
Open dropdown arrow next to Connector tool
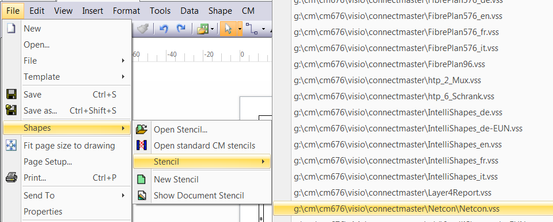tap(263, 29)
